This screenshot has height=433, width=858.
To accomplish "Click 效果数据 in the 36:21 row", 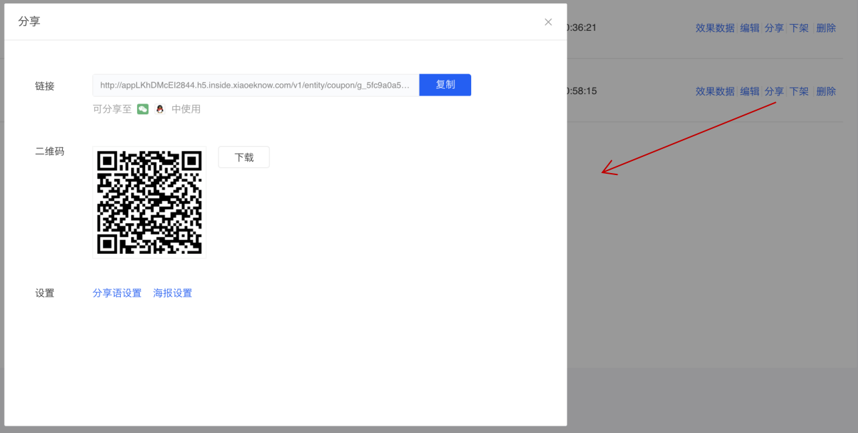I will coord(715,28).
